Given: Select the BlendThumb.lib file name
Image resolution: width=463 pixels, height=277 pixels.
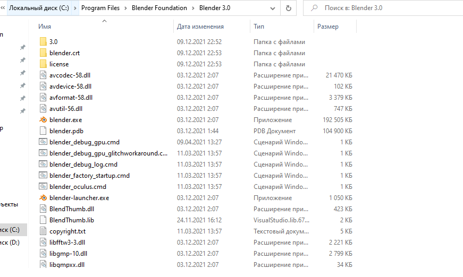Looking at the screenshot, I should 71,220.
